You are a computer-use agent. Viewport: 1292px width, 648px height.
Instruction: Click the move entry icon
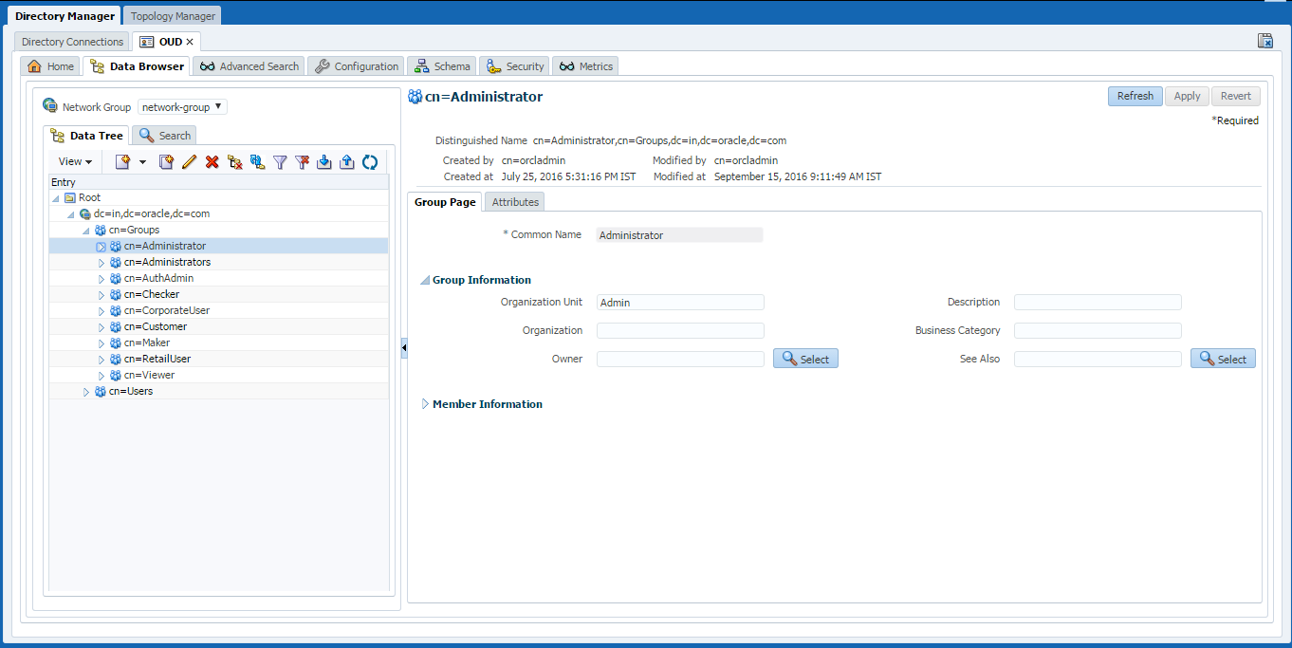coord(257,162)
